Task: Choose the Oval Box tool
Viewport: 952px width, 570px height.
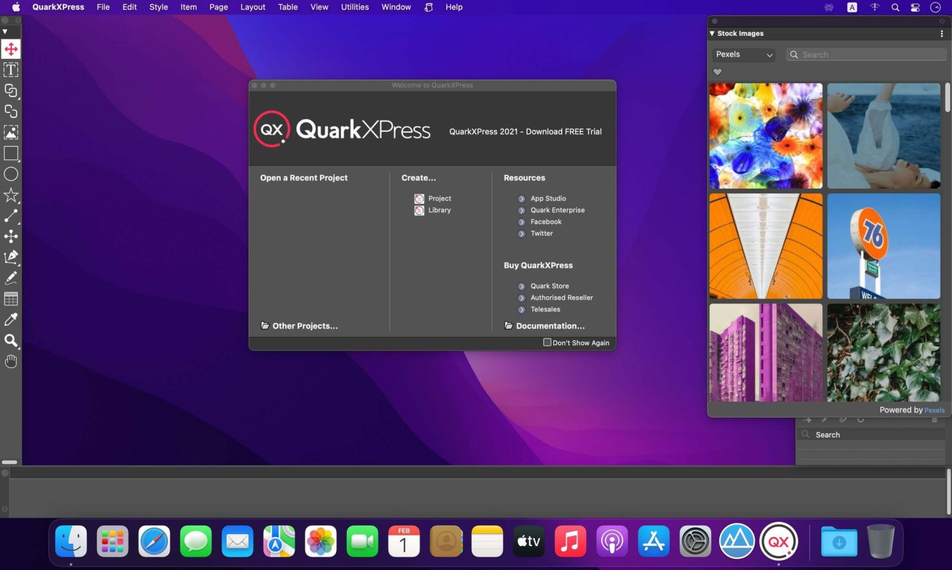Action: tap(10, 174)
